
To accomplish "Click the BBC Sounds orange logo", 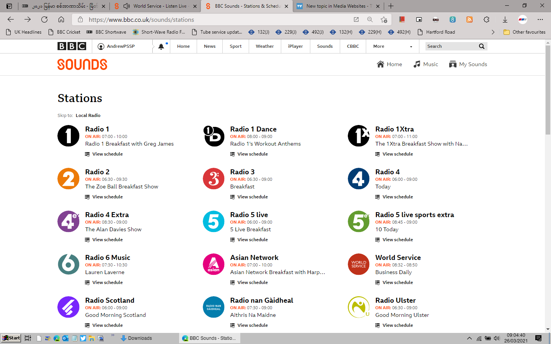I will tap(82, 64).
